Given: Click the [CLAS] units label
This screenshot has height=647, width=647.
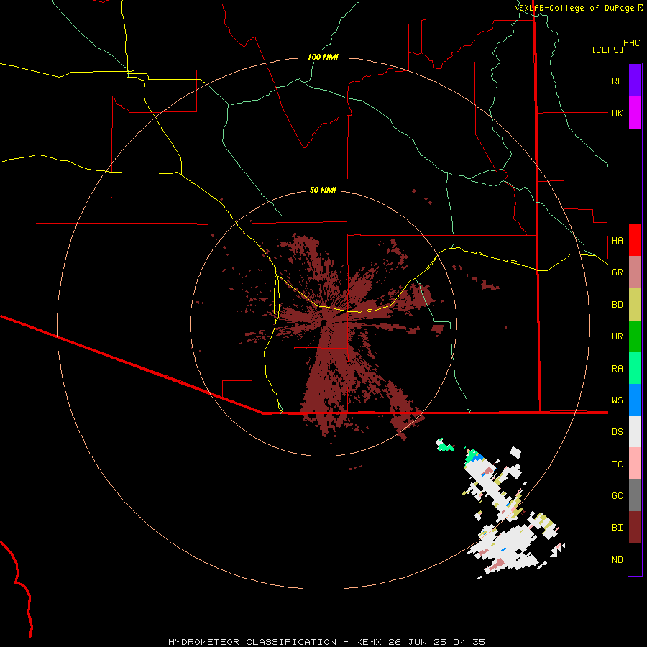Looking at the screenshot, I should [607, 50].
